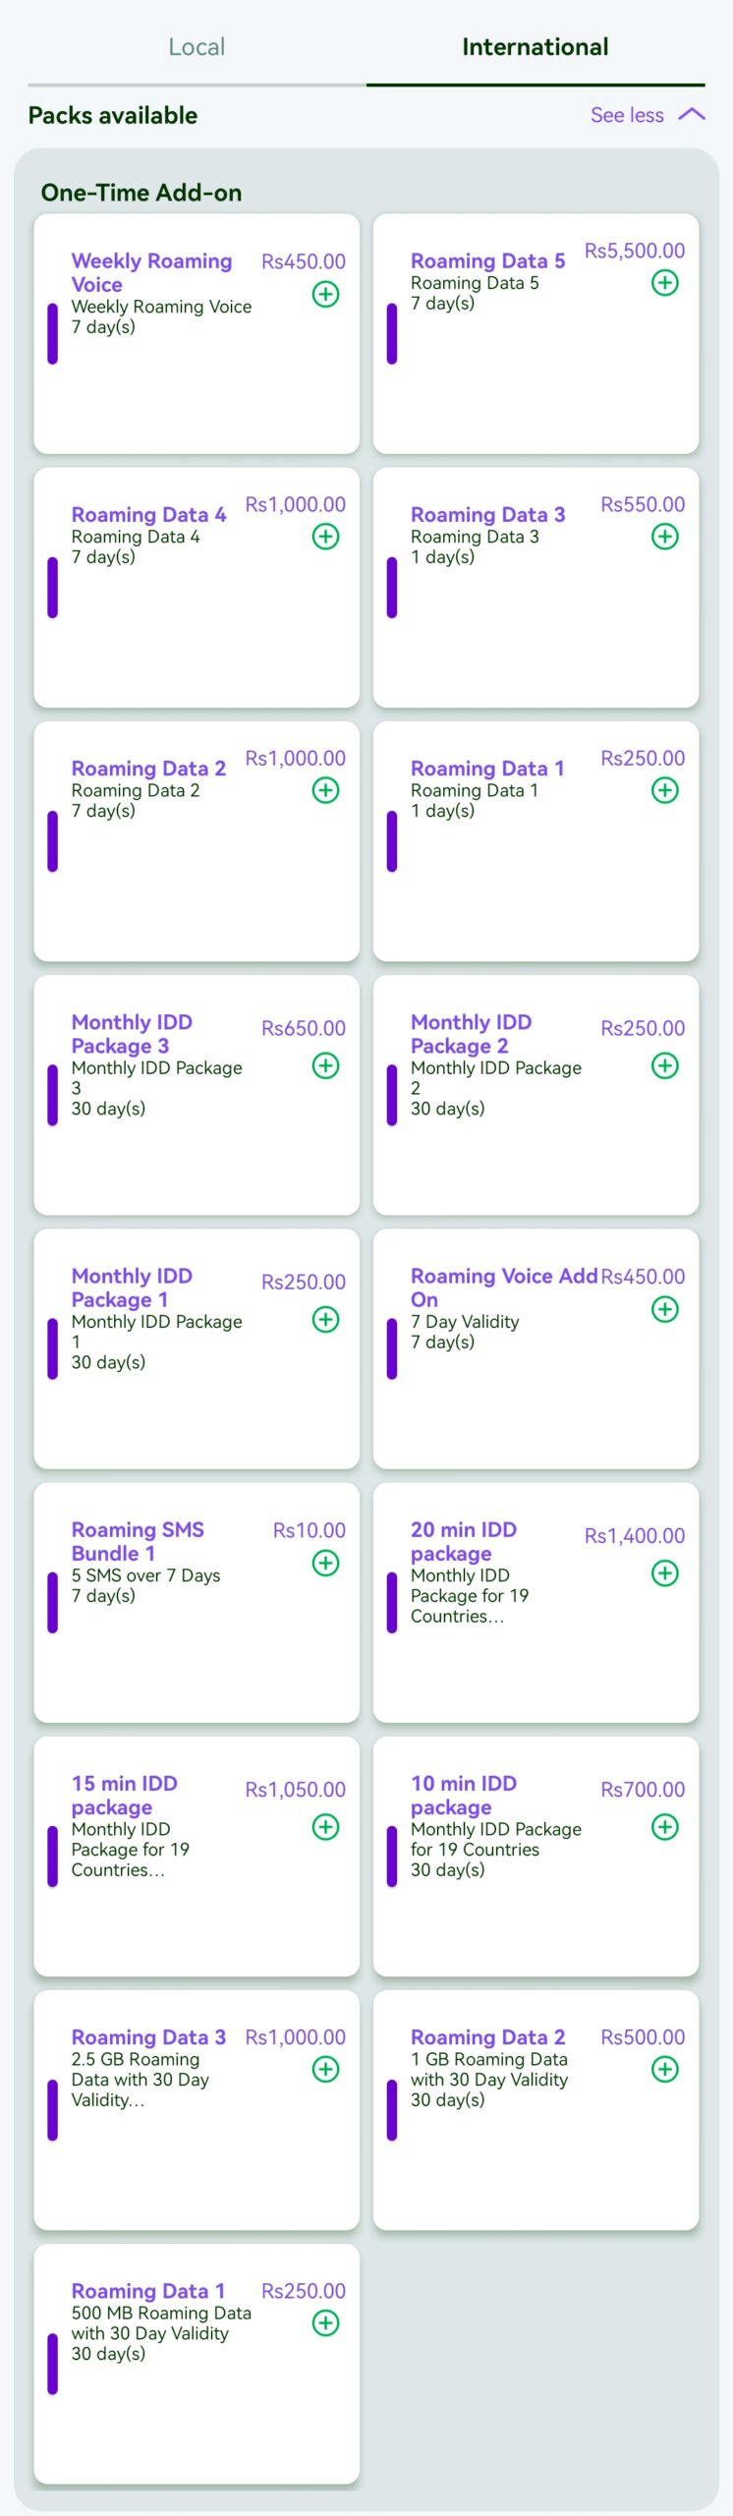Collapse packs list with the chevron arrow
Viewport: 733px width, 2516px height.
coord(692,115)
